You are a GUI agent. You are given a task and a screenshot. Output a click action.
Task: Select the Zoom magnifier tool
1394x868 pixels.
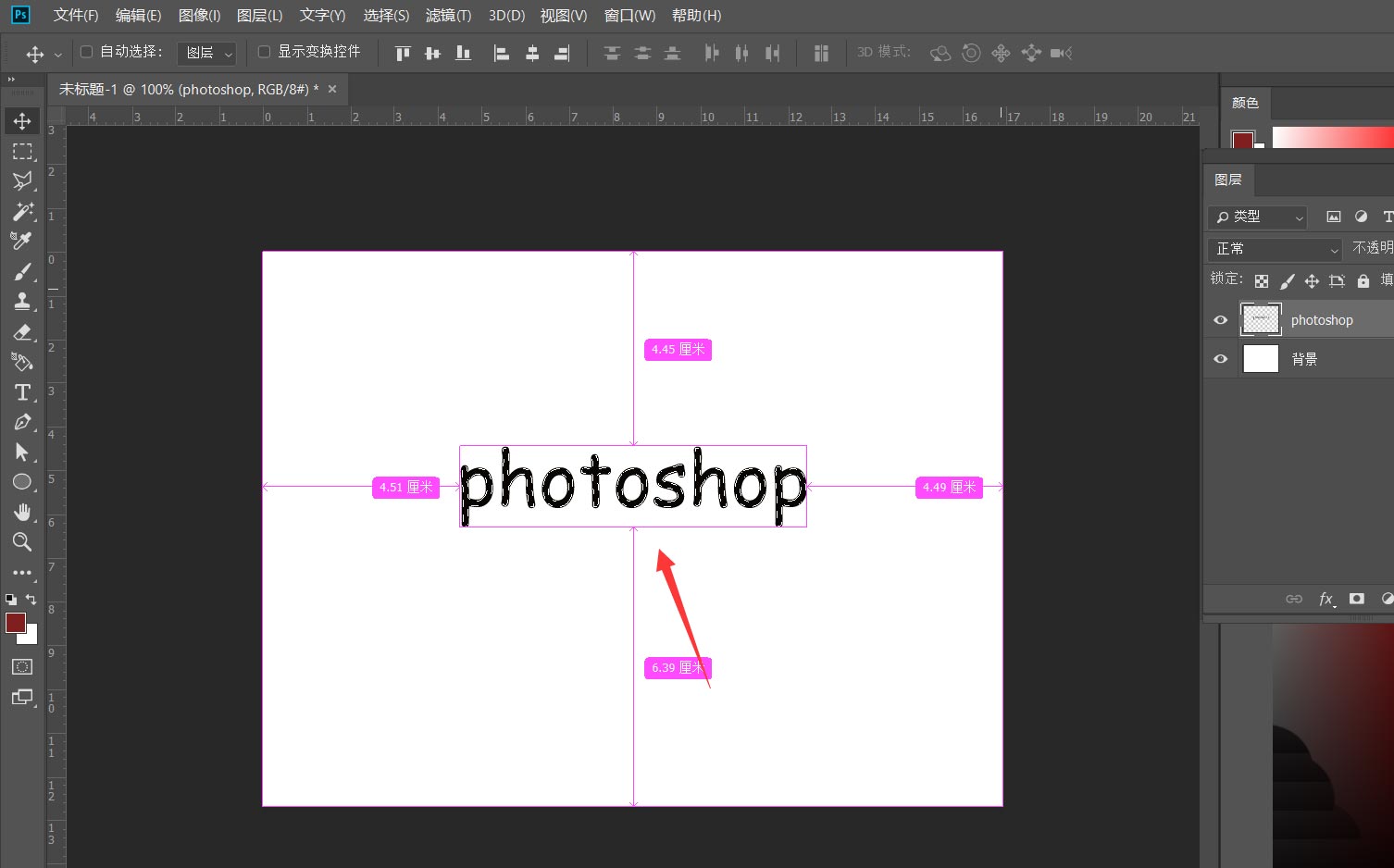(22, 542)
